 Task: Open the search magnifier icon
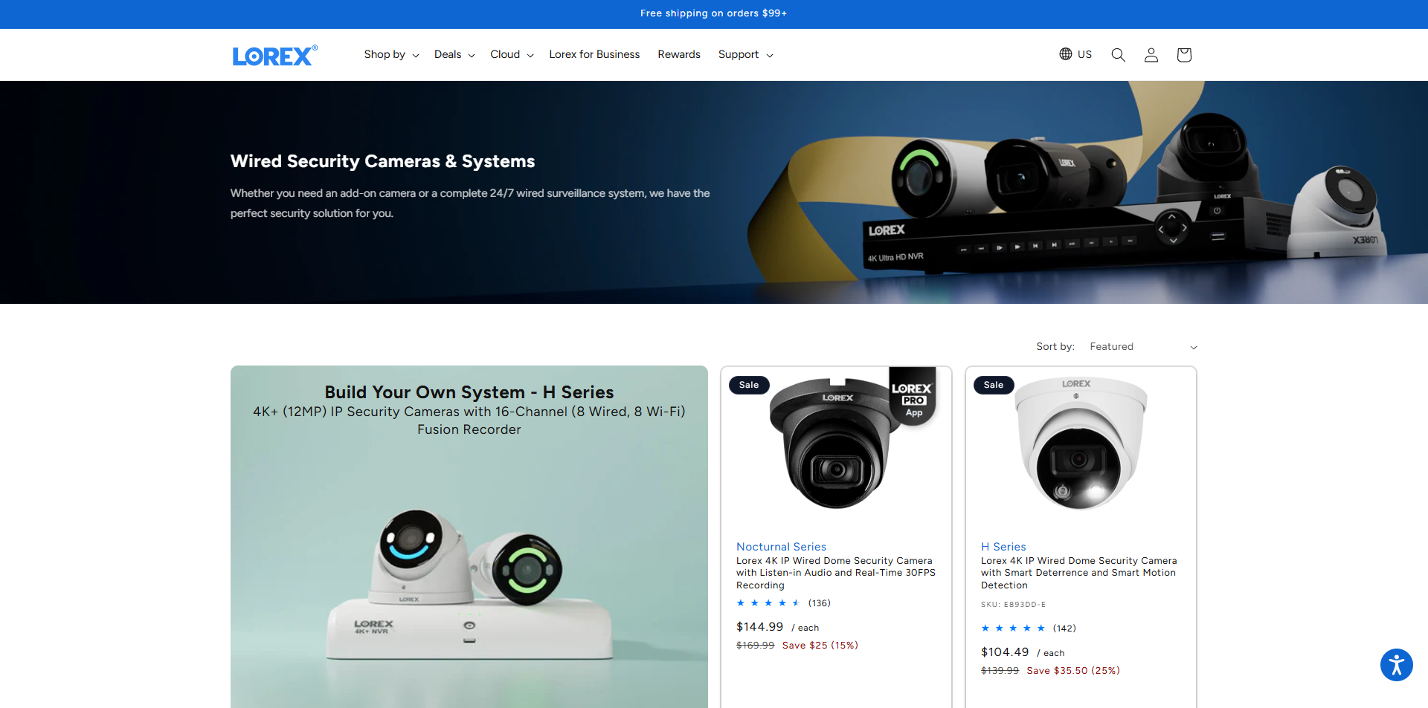pyautogui.click(x=1118, y=55)
